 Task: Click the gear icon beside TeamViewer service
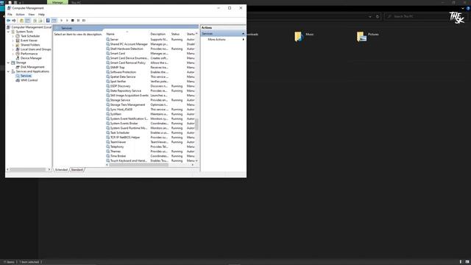tap(108, 142)
